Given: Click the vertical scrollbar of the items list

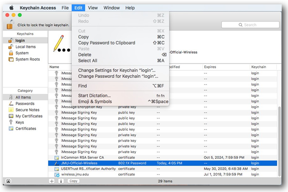Looking at the screenshot, I should click(279, 141).
